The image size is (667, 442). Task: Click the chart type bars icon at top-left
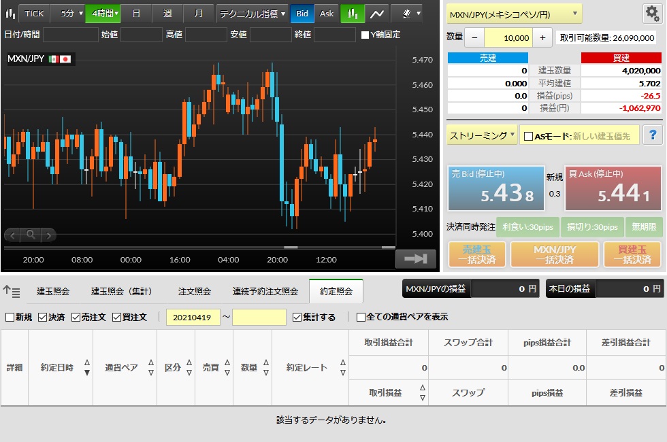pos(10,14)
